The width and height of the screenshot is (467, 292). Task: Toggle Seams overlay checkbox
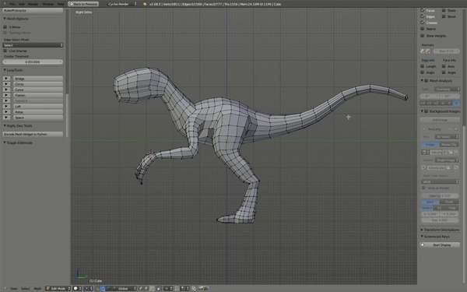pos(423,29)
